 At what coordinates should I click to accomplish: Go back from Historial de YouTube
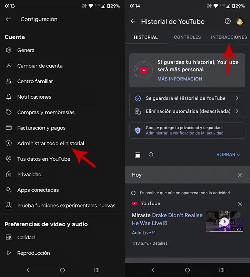133,21
